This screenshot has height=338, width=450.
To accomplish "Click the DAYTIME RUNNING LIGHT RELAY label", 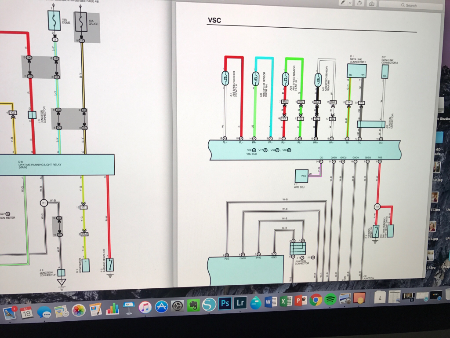I will point(40,164).
